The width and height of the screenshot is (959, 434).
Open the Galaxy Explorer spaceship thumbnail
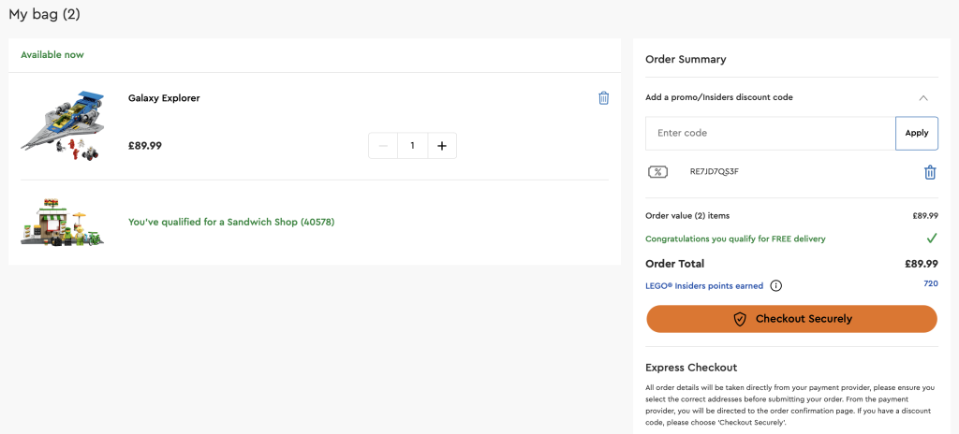[x=63, y=126]
